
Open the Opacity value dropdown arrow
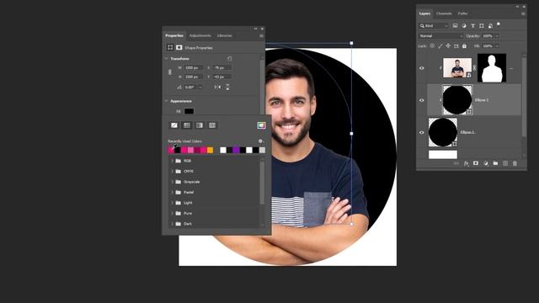click(497, 35)
